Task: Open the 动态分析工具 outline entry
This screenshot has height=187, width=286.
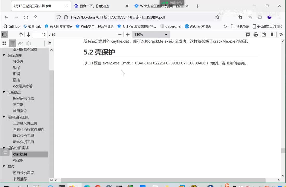Action: [23, 142]
